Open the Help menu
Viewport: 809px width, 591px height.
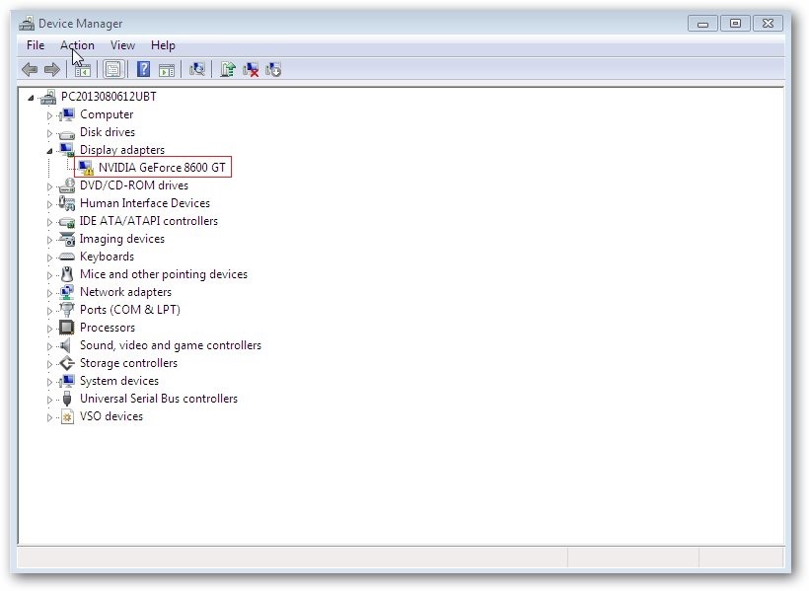(163, 45)
